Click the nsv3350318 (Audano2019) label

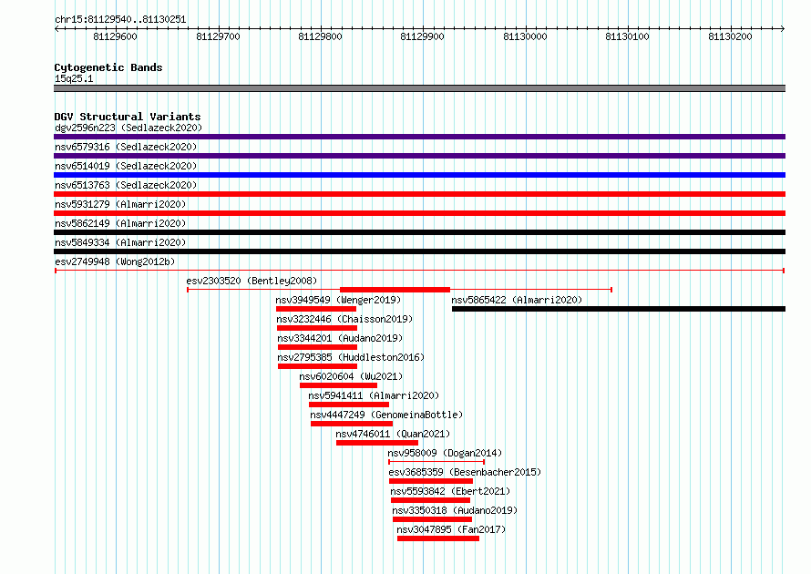[x=455, y=510]
